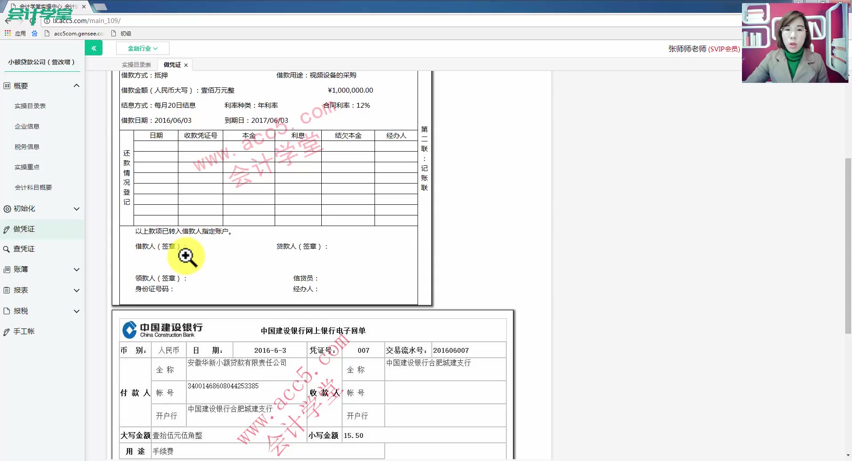Click the 小写金额 value 15.50
Image resolution: width=852 pixels, height=461 pixels.
tap(353, 436)
